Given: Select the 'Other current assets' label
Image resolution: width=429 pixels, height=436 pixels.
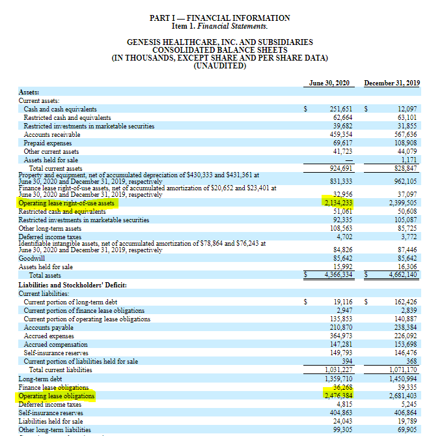Looking at the screenshot, I should [51, 152].
